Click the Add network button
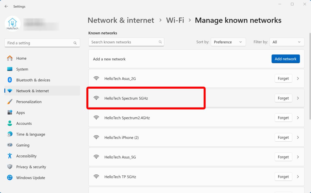The height and width of the screenshot is (193, 311). point(285,59)
